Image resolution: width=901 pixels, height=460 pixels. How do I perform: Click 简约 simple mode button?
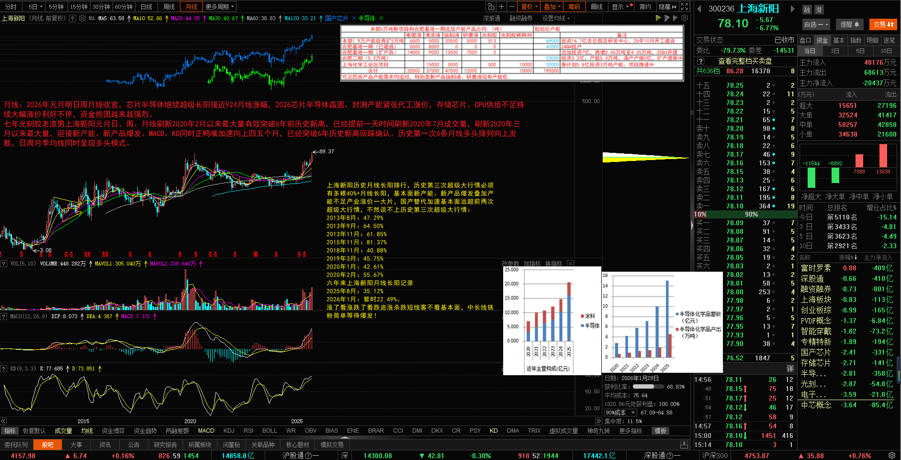pos(645,7)
